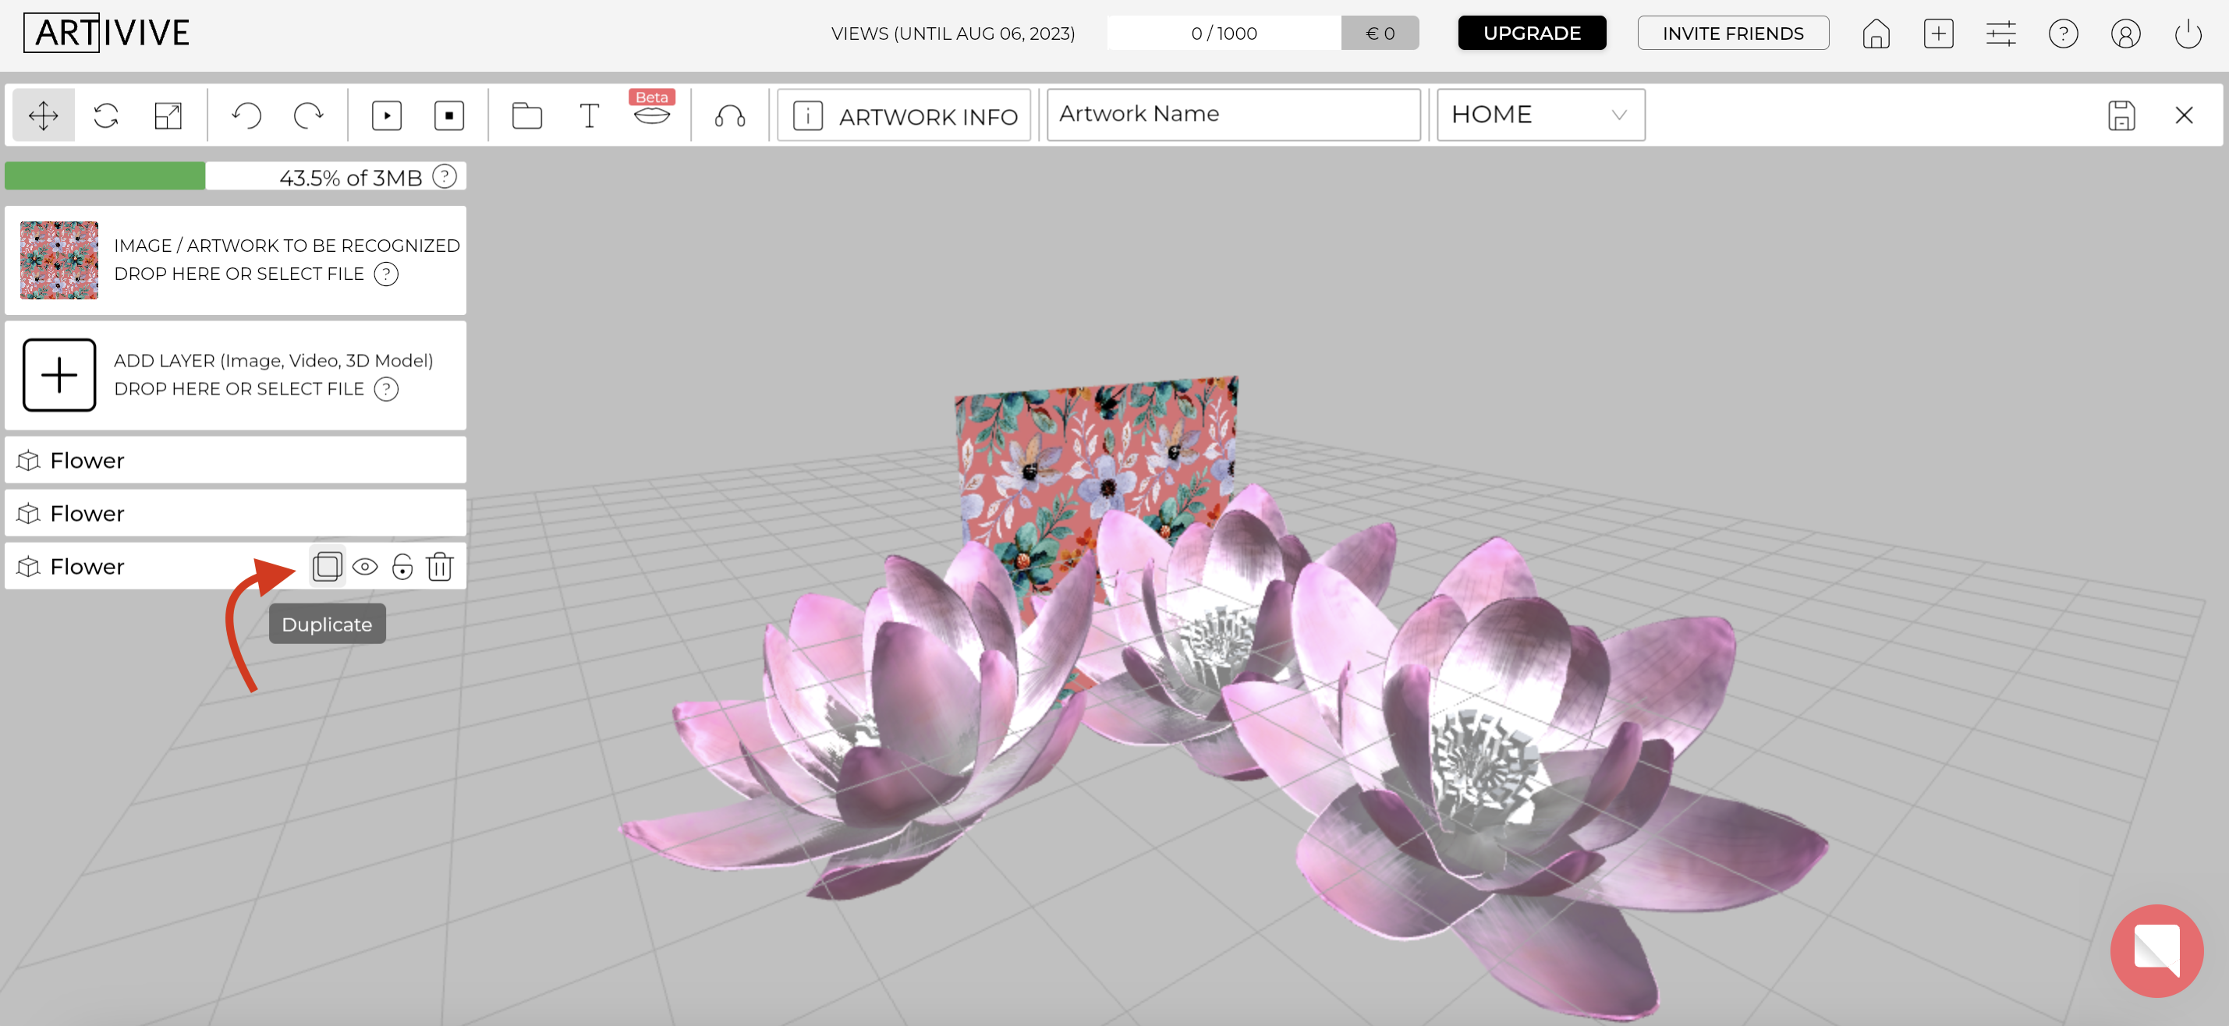This screenshot has width=2229, height=1026.
Task: Open the audio headphones tool
Action: point(729,116)
